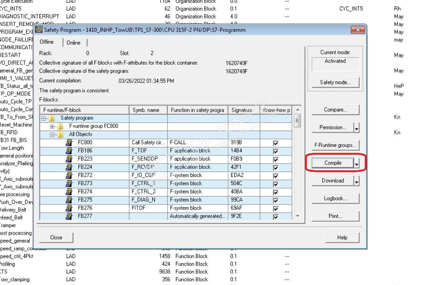Viewport: 422px width, 285px height.
Task: Click the Safety mode... button
Action: pos(335,83)
